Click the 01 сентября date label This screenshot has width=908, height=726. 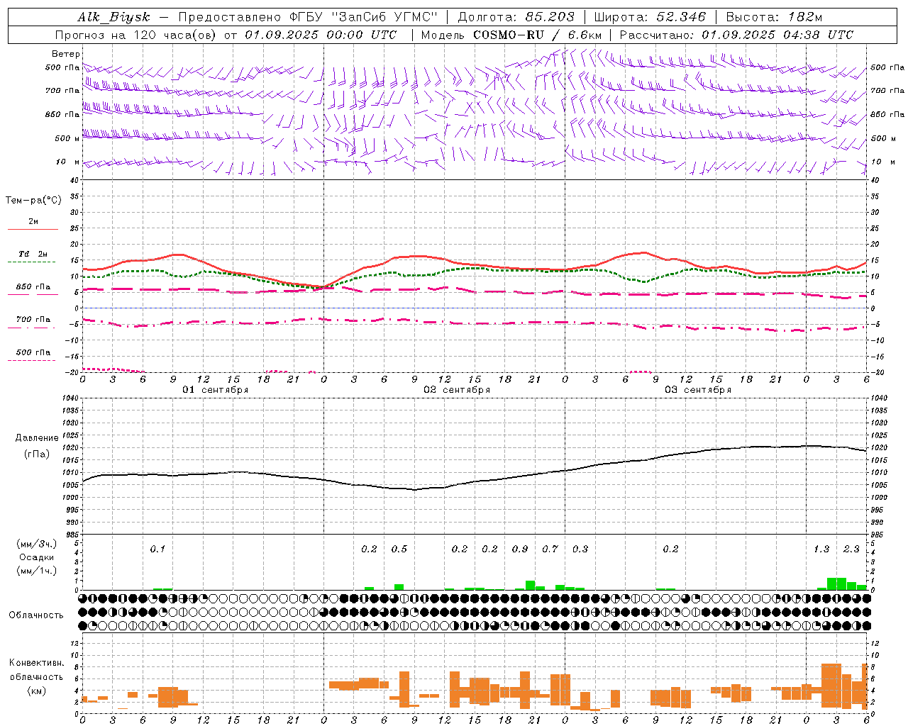pyautogui.click(x=216, y=390)
